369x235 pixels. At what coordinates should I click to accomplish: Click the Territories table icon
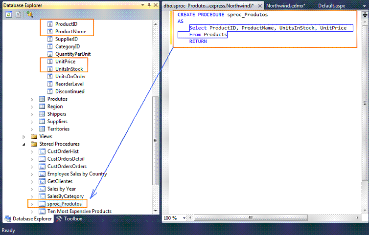point(42,129)
